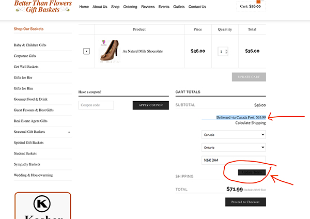Viewport: 310px width, 219px height.
Task: Open the Shop menu item
Action: coord(115,7)
